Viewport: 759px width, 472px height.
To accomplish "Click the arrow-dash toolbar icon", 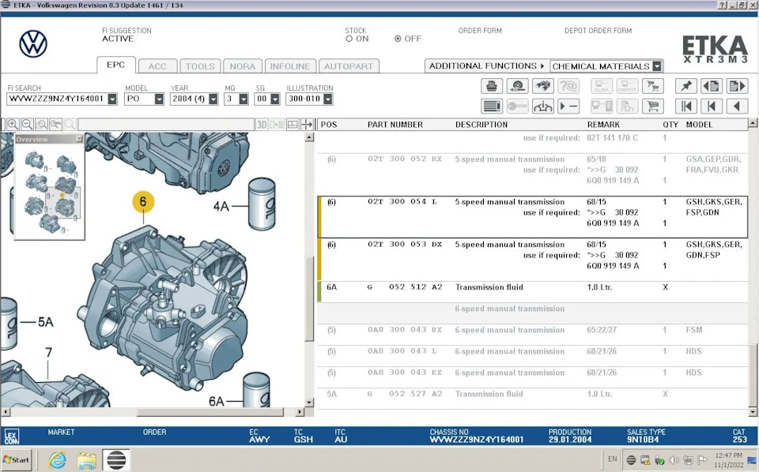I will (x=568, y=106).
